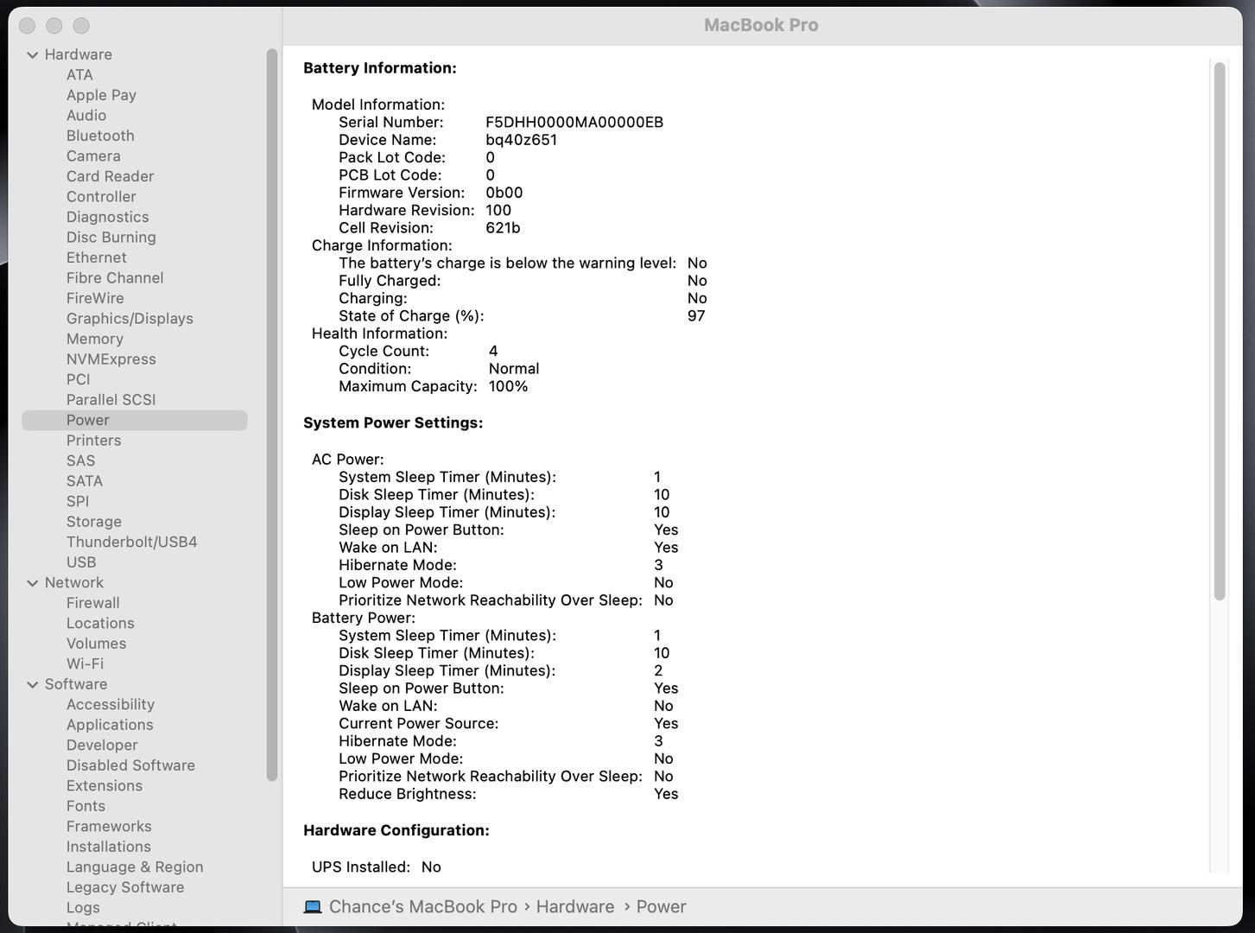
Task: Click the Software category label
Action: point(76,684)
